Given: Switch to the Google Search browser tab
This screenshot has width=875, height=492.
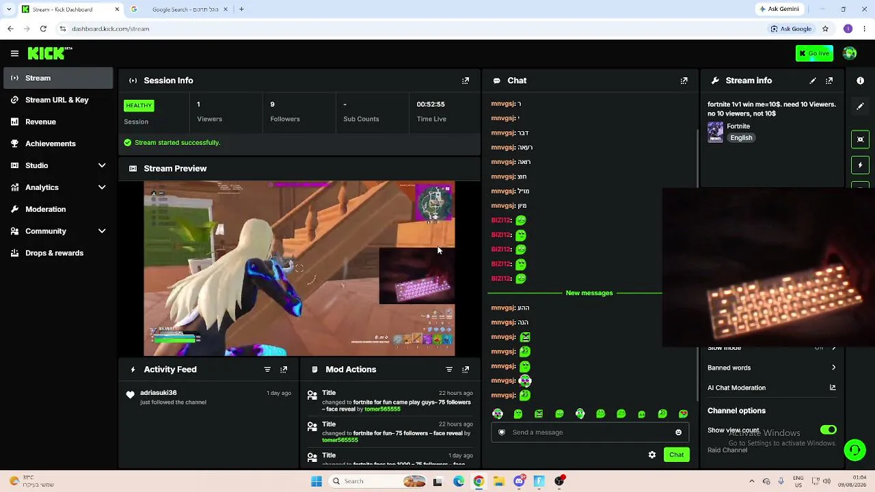Looking at the screenshot, I should point(179,9).
